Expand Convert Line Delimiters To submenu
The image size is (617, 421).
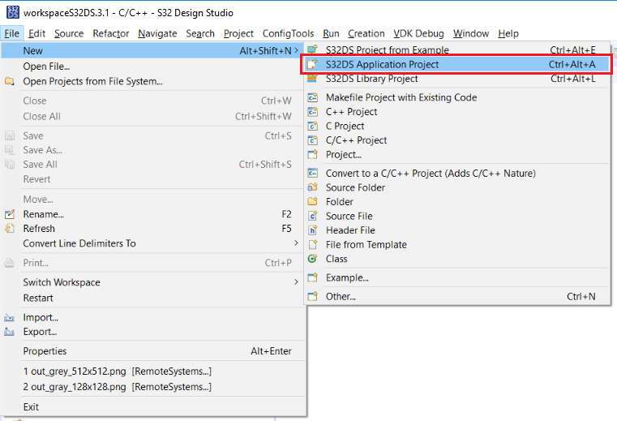[296, 243]
